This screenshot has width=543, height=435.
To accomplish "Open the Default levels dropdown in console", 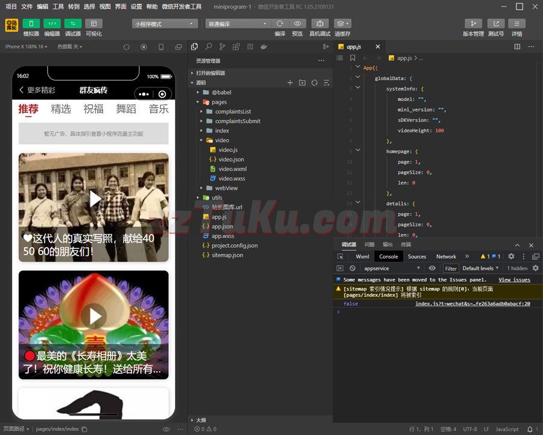I will click(480, 268).
